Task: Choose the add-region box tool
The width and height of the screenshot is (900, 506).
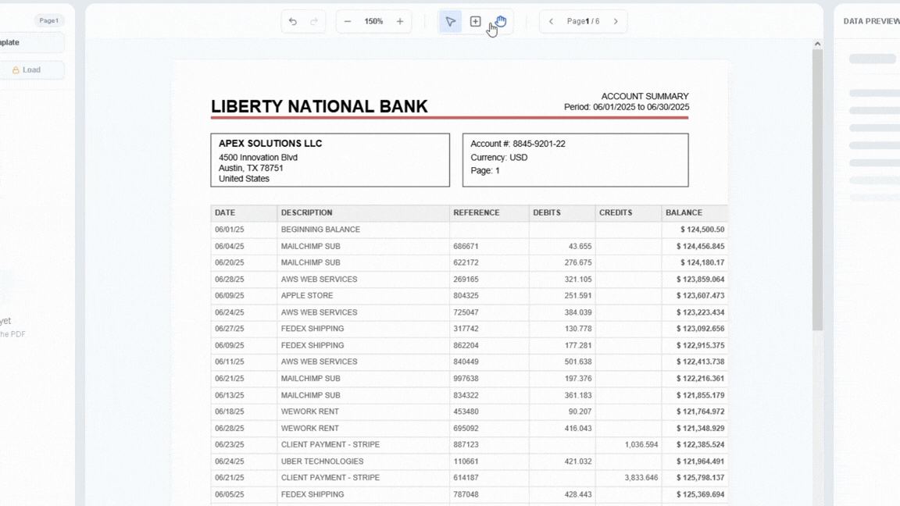Action: click(475, 22)
